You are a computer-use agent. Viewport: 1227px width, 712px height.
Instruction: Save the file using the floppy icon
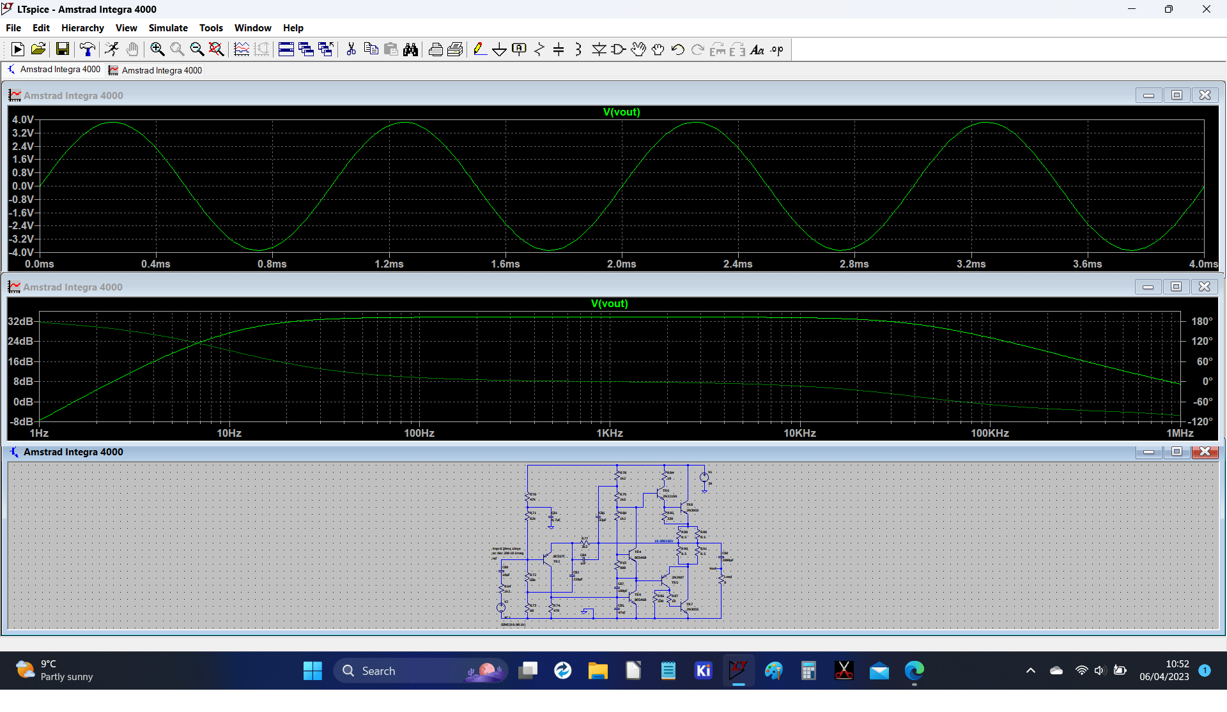pos(62,49)
